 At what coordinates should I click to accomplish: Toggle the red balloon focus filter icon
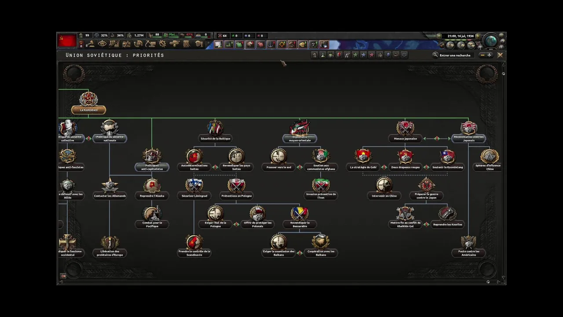tap(339, 55)
